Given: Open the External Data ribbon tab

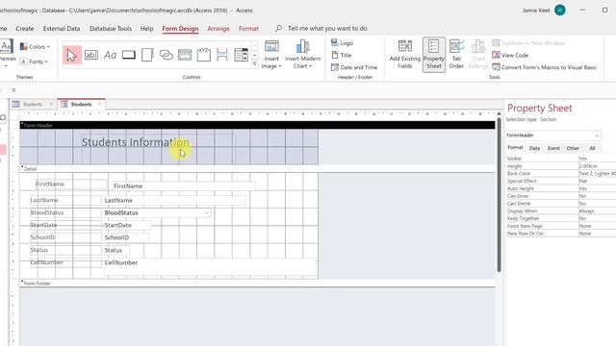Looking at the screenshot, I should 62,29.
